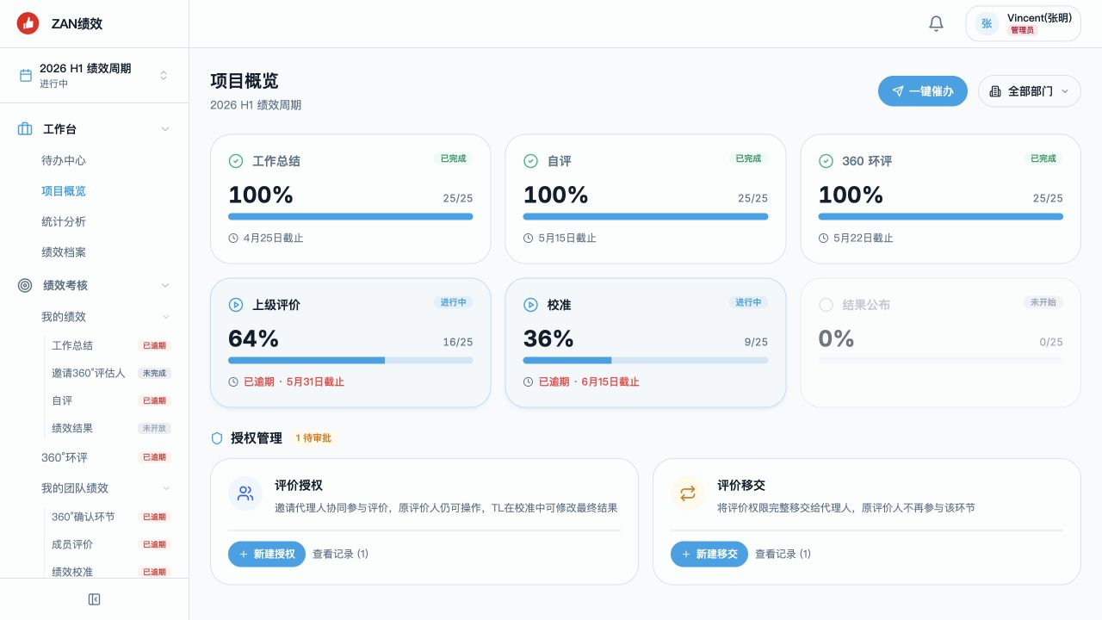This screenshot has width=1102, height=620.
Task: Click the 工作总结 100% progress bar
Action: (x=350, y=216)
